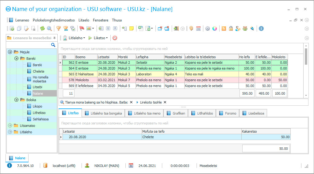The width and height of the screenshot is (314, 174).
Task: Click the refresh green arrows icon
Action: click(x=42, y=28)
